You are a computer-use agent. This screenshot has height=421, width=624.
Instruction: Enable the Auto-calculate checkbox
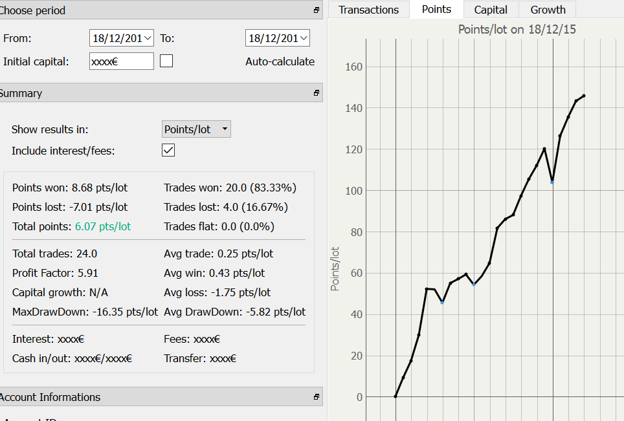coord(166,61)
